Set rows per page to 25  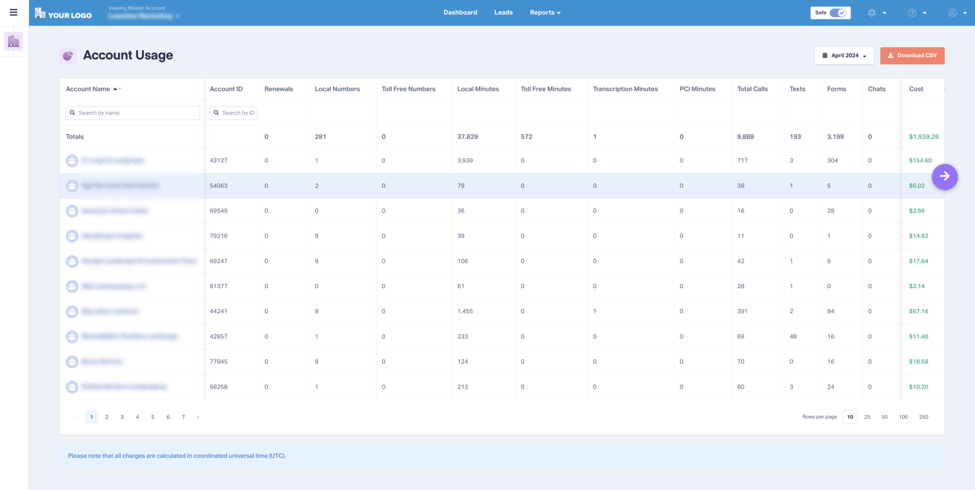(867, 417)
